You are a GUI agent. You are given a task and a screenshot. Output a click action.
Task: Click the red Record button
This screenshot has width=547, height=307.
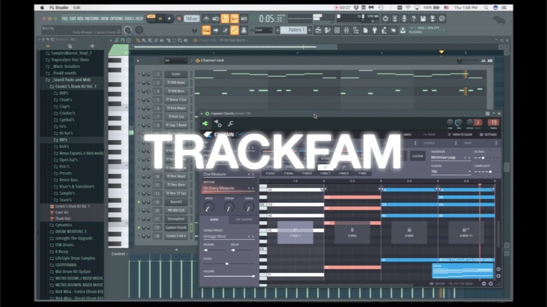[x=179, y=19]
